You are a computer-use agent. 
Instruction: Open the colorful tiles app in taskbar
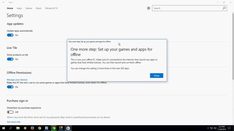tap(61, 128)
